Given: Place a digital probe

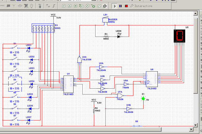Looking at the screenshot, I should point(99,6).
